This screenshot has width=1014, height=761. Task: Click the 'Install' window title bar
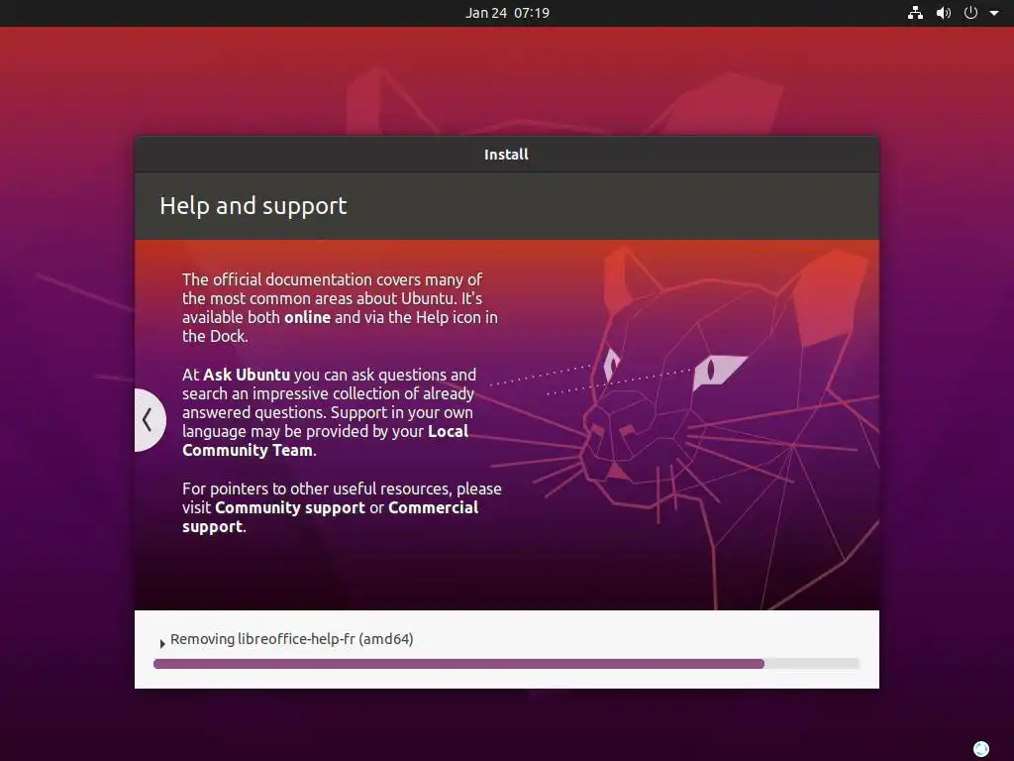tap(506, 154)
